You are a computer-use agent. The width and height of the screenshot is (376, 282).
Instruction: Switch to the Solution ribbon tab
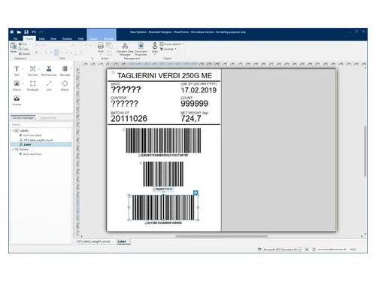pyautogui.click(x=67, y=38)
